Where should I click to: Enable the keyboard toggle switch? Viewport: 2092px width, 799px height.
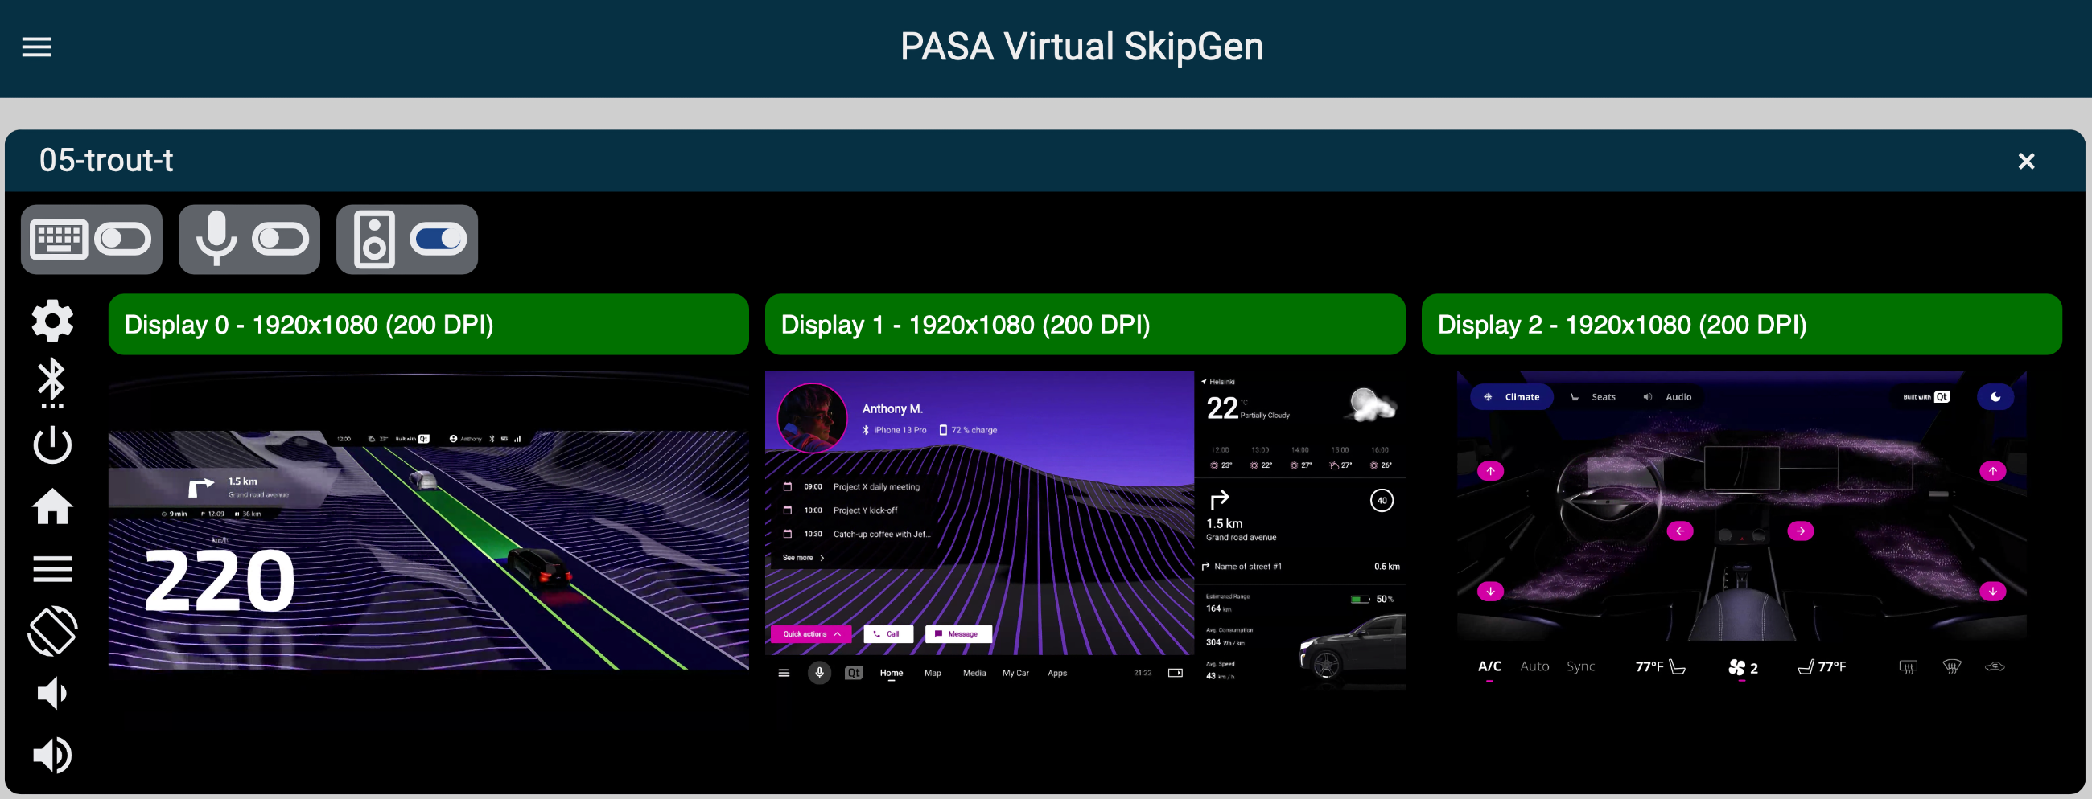coord(122,240)
